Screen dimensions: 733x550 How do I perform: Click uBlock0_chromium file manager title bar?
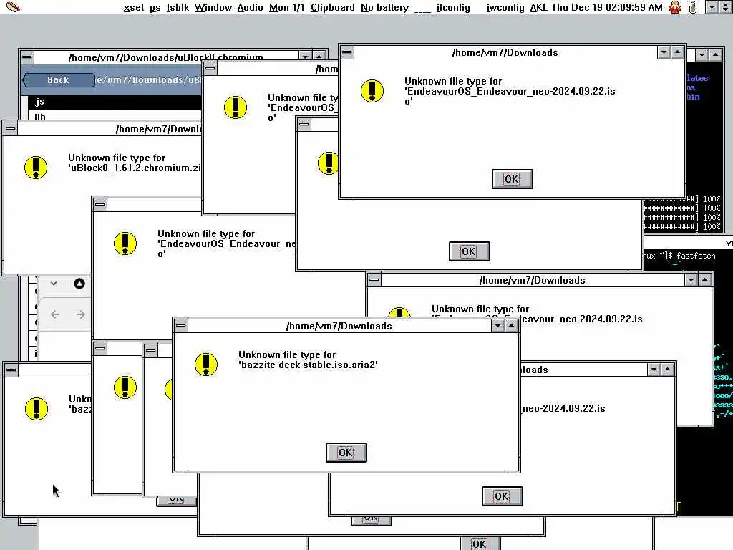[166, 57]
